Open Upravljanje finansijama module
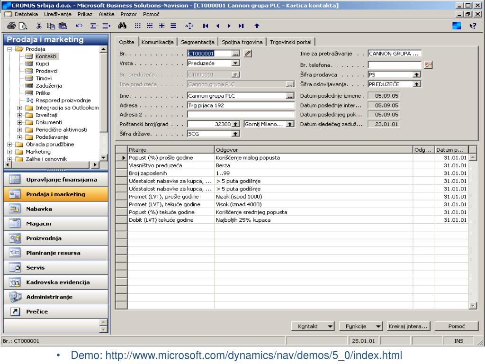The height and width of the screenshot is (364, 485). pos(56,180)
